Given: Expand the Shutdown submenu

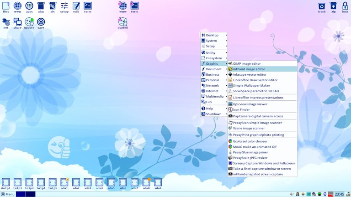Looking at the screenshot, I should click(x=214, y=114).
